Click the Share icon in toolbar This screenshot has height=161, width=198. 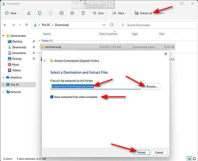(x=72, y=13)
